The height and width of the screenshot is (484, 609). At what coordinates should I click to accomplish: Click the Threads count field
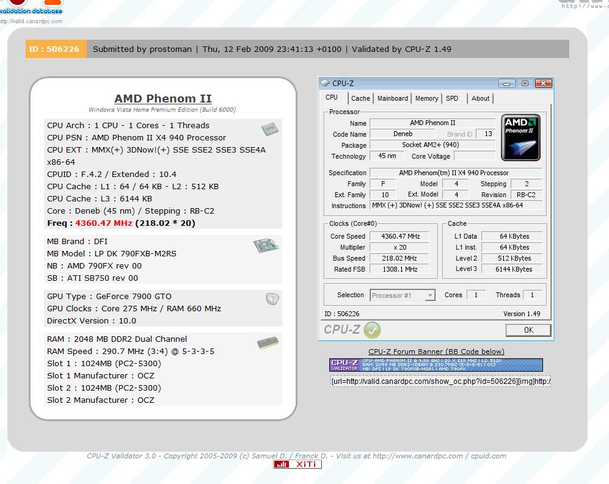tap(533, 295)
